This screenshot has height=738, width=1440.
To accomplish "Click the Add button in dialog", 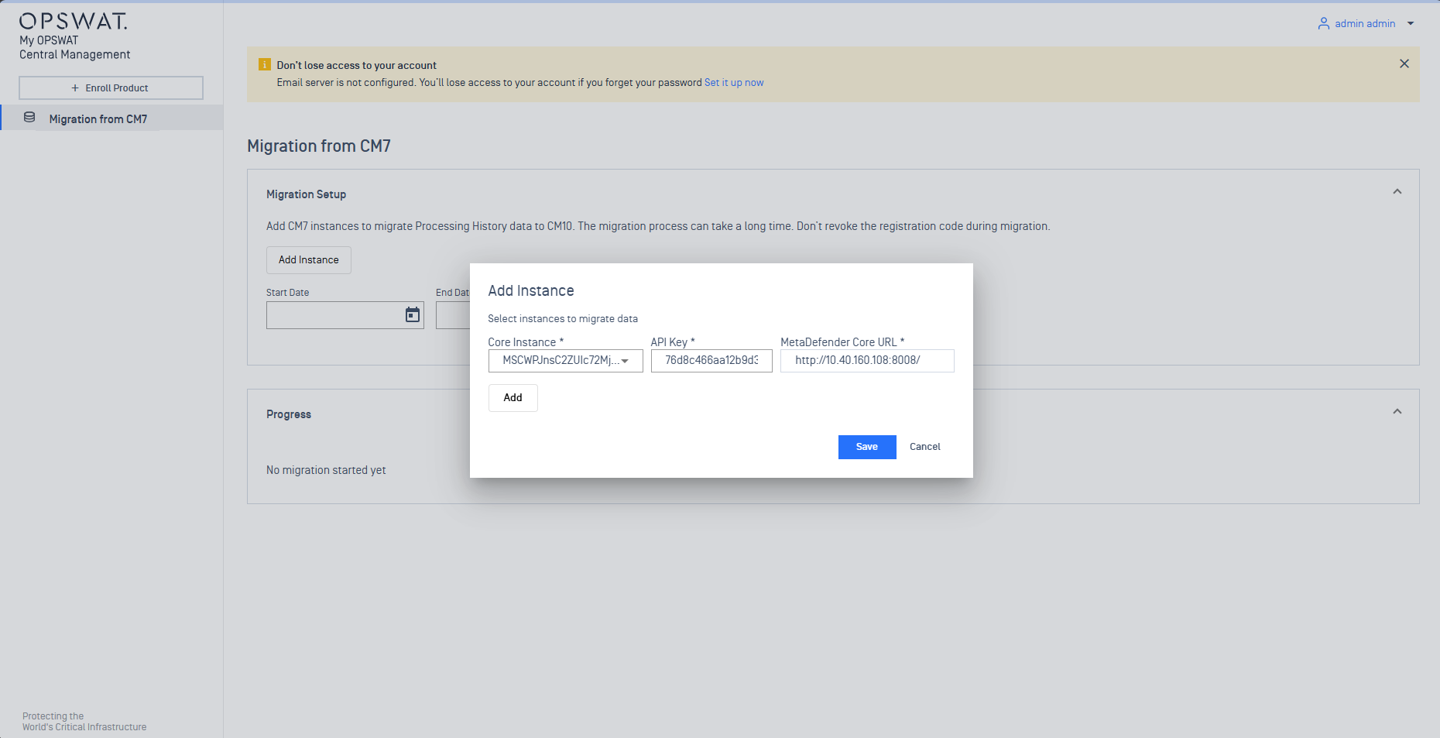I will pos(513,398).
